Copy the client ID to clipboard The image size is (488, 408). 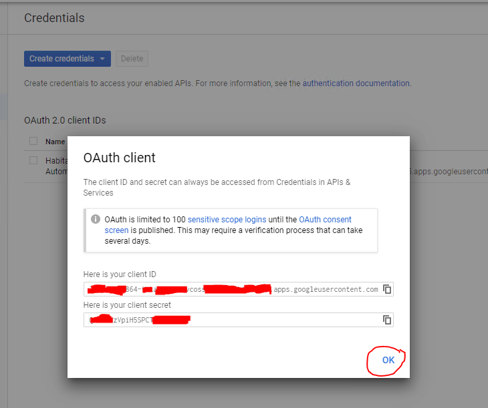point(387,289)
